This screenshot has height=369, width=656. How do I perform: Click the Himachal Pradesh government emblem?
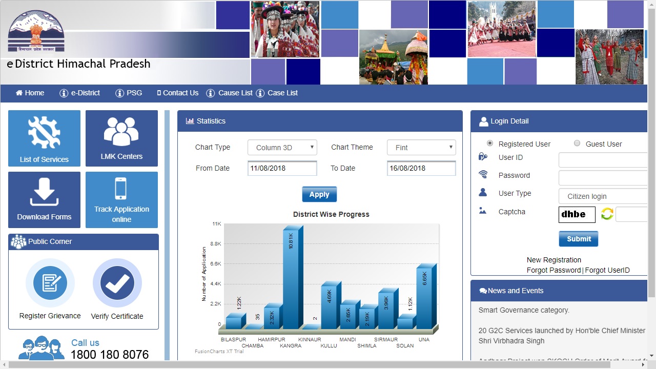[36, 30]
